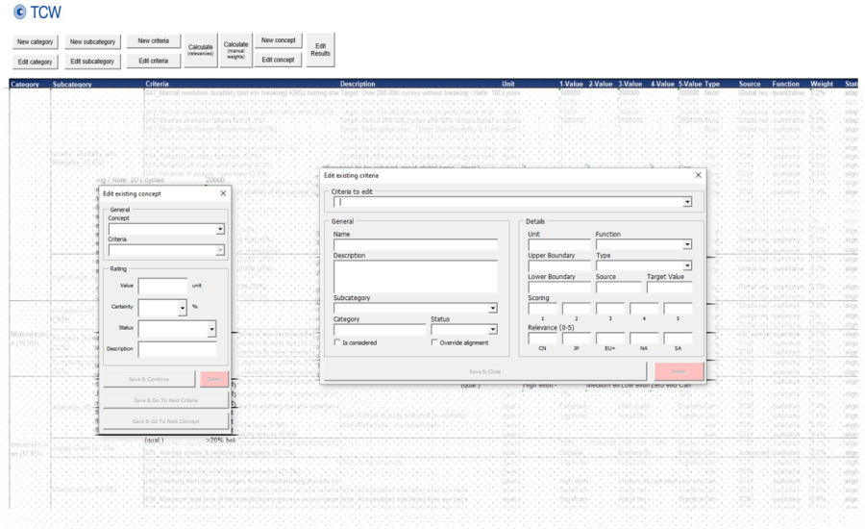Run Calculate (relevances)

pos(201,50)
